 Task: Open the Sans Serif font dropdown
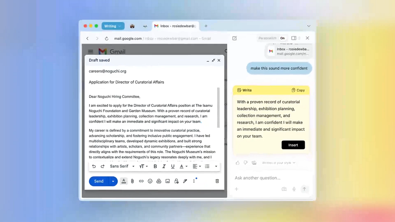(x=122, y=166)
